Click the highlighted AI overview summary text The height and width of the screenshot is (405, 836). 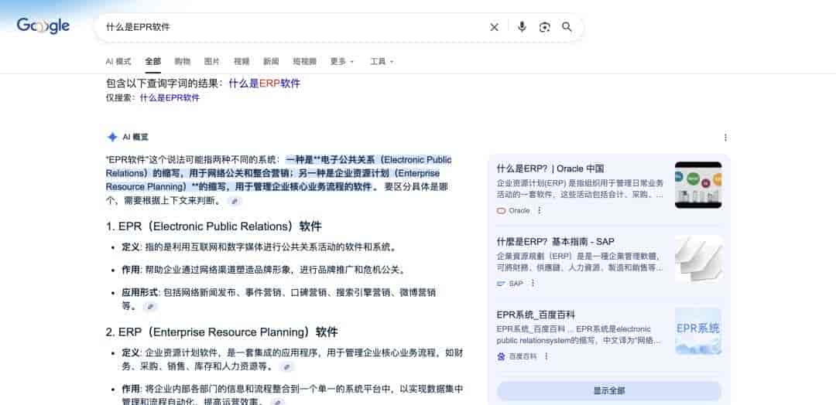(279, 173)
